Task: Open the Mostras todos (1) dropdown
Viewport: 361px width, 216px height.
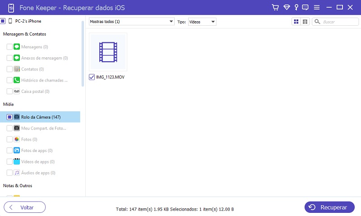Action: (x=131, y=22)
